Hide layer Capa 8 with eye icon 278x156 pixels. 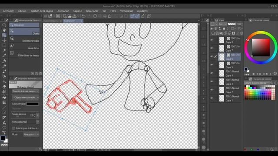click(x=212, y=40)
